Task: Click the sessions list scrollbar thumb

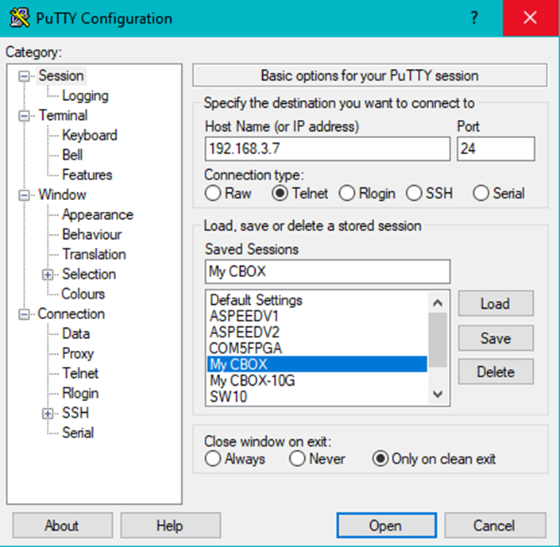Action: point(438,340)
